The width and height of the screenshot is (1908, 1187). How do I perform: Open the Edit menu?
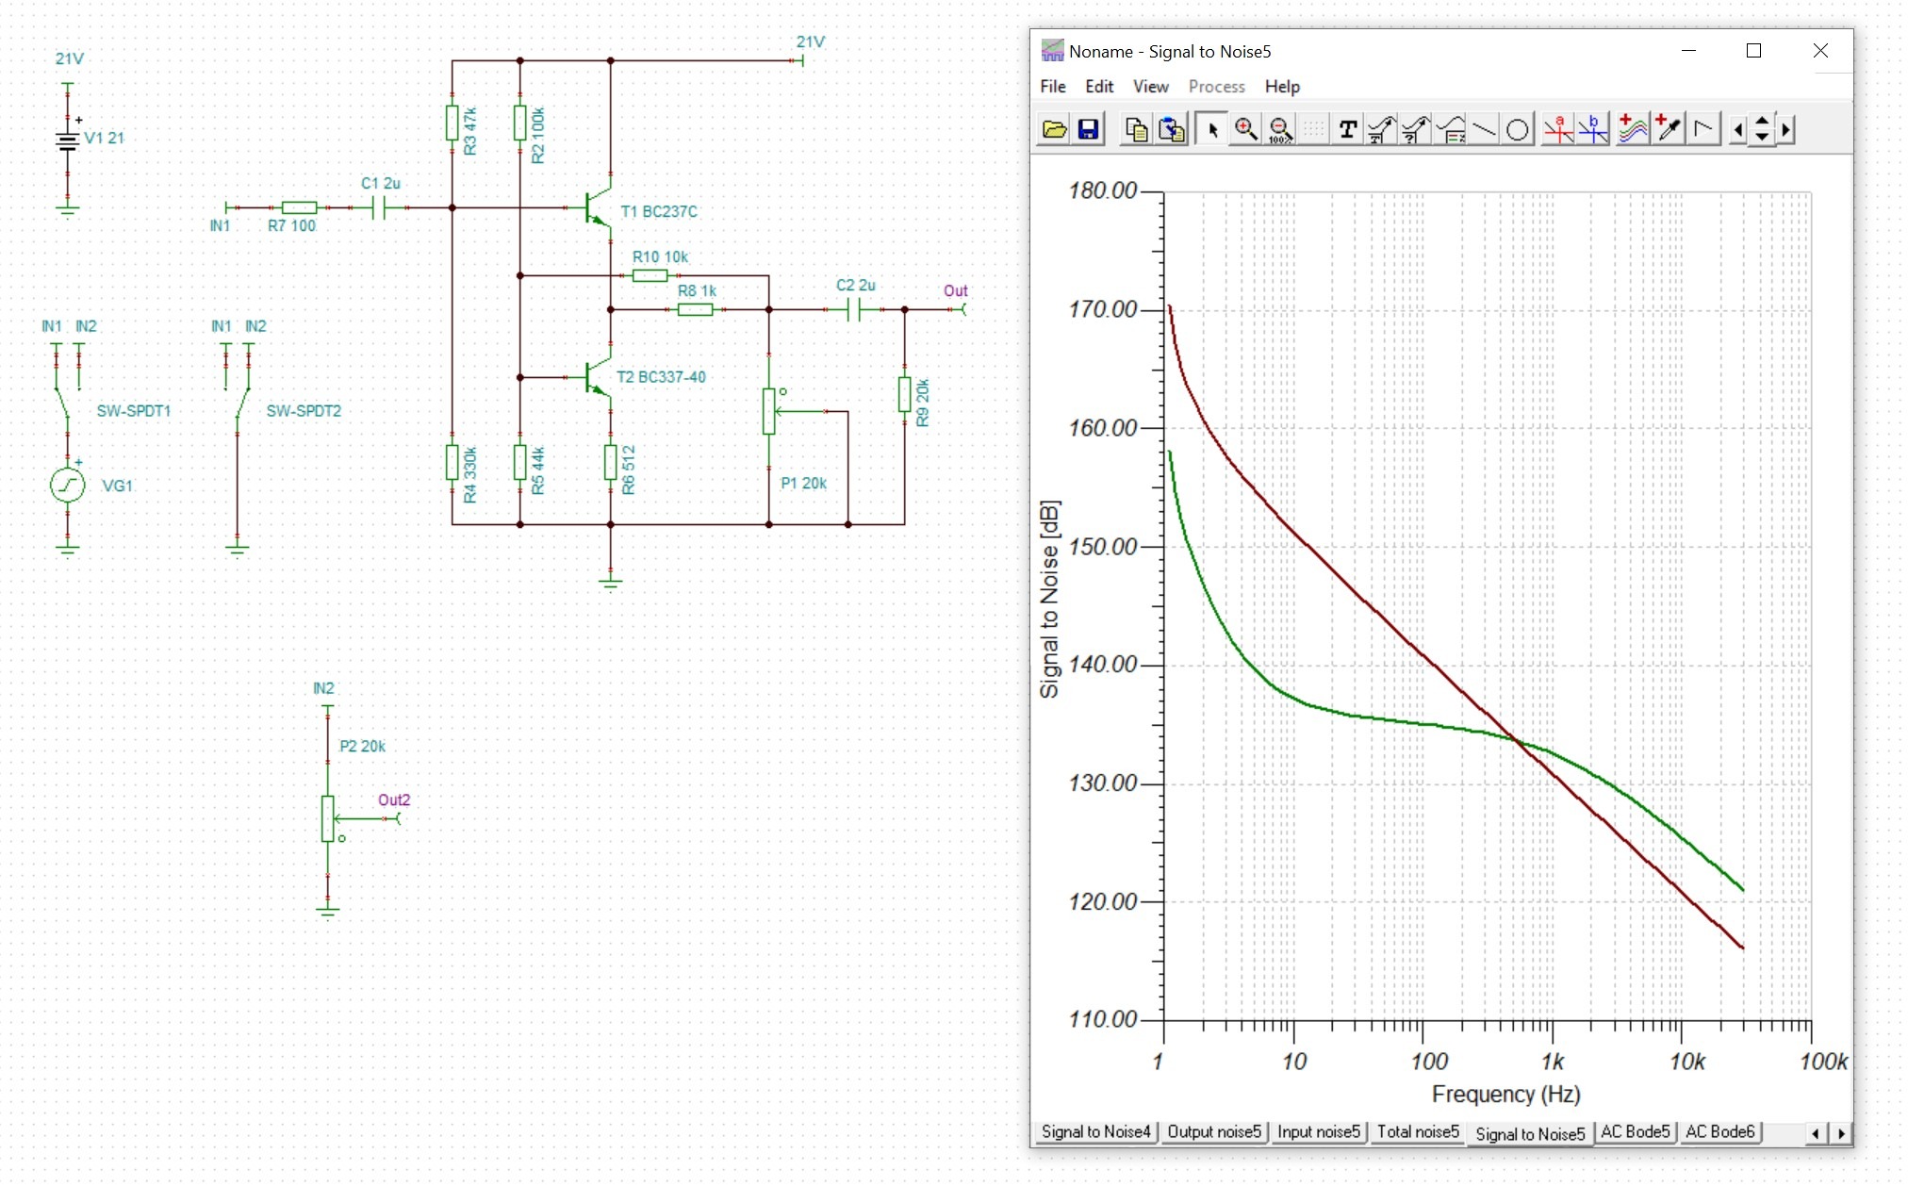pyautogui.click(x=1099, y=87)
